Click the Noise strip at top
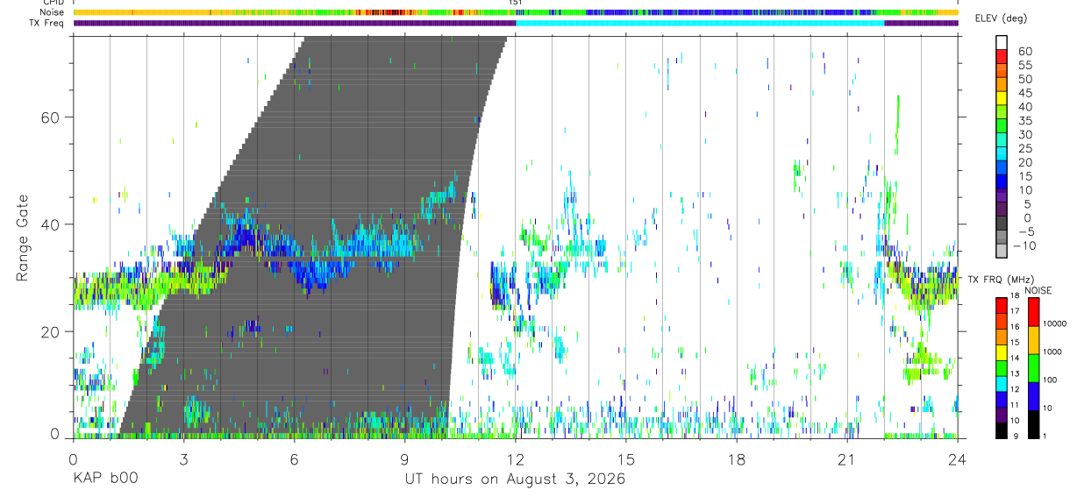The width and height of the screenshot is (1077, 497). pyautogui.click(x=516, y=13)
